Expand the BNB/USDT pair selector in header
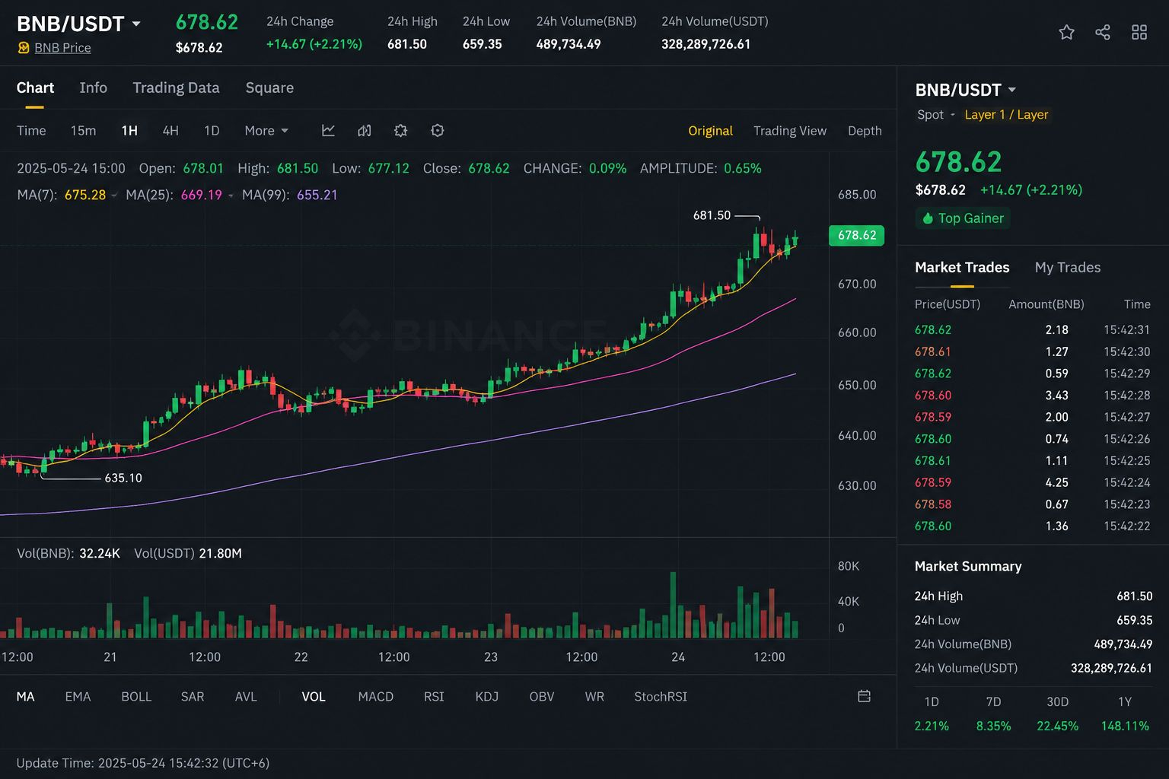This screenshot has width=1169, height=779. tap(136, 24)
